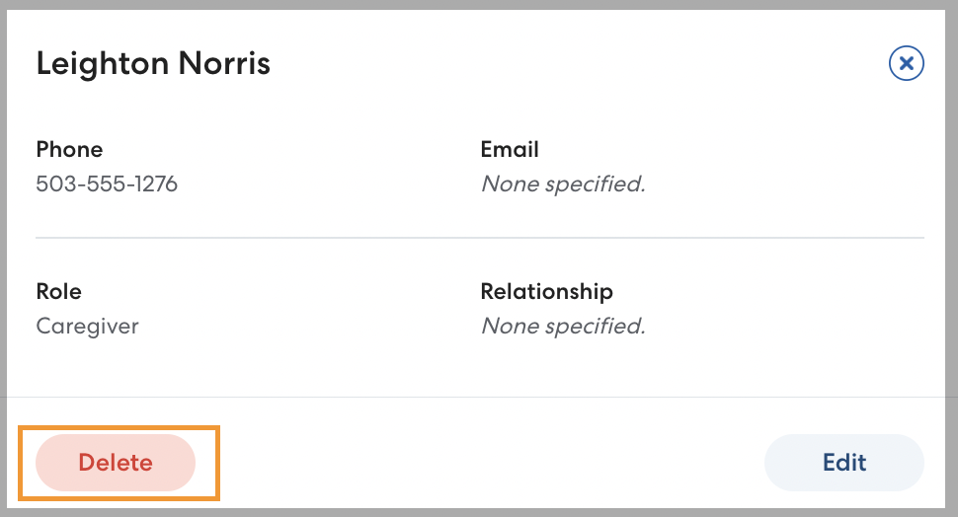Click the Relationship field label
Screen dimensions: 958x517
546,291
